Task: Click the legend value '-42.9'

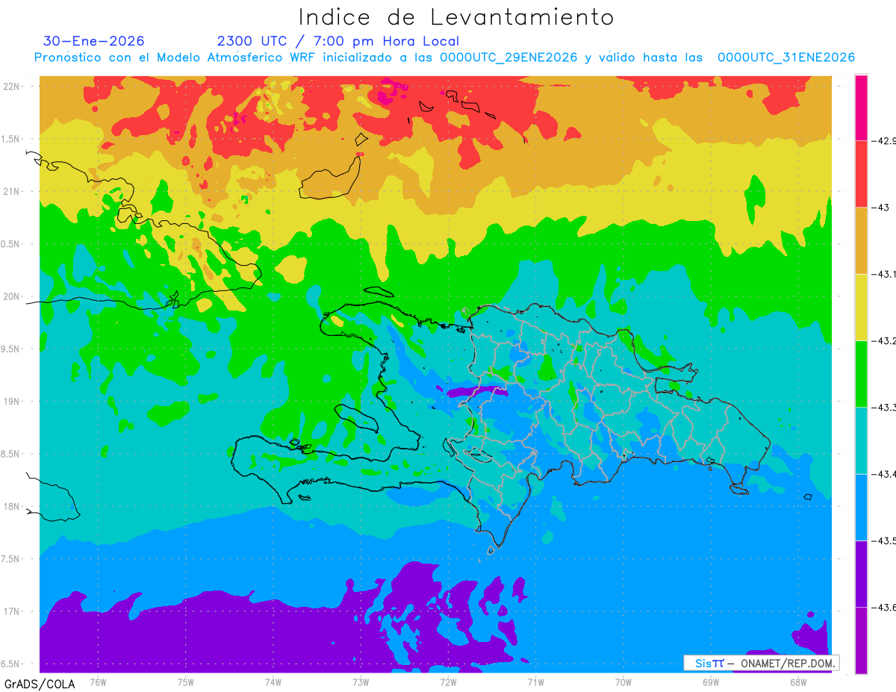Action: [x=883, y=140]
